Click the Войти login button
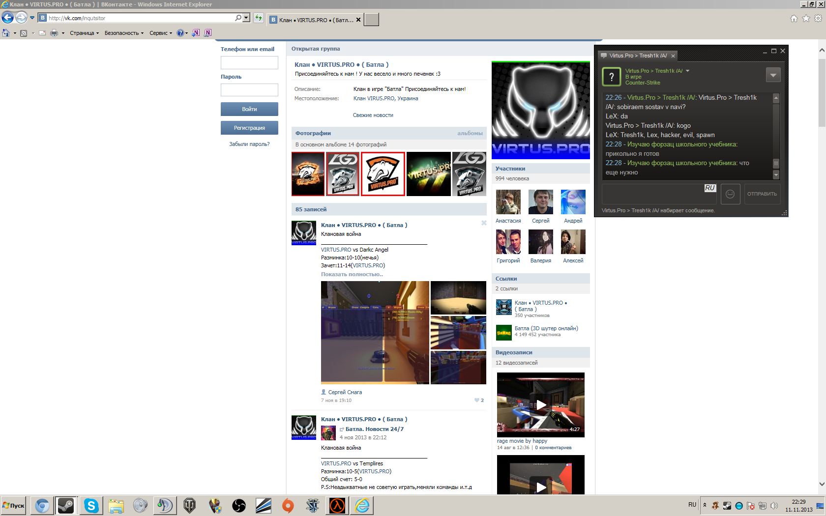The height and width of the screenshot is (516, 826). pyautogui.click(x=249, y=109)
